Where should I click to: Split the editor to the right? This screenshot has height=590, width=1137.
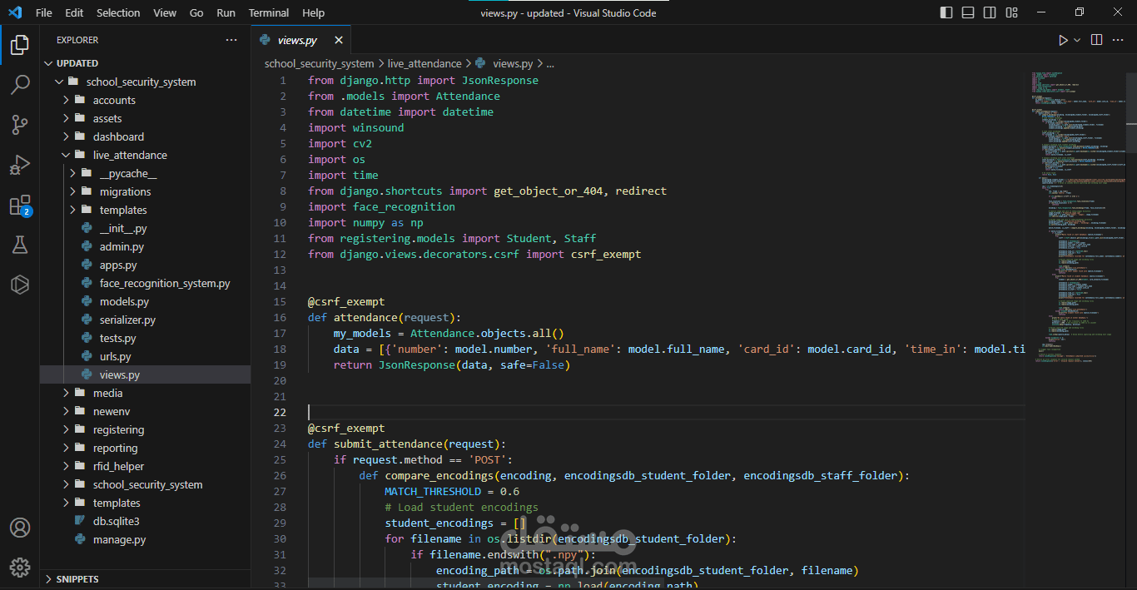pos(1097,40)
